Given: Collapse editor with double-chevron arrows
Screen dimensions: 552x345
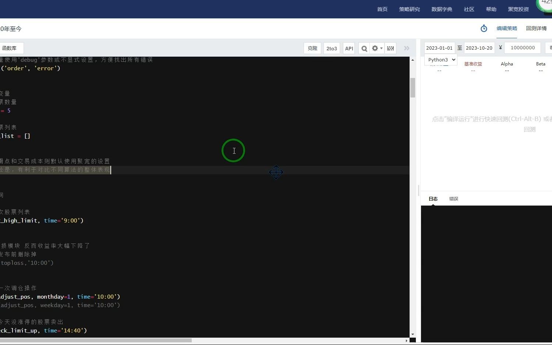Looking at the screenshot, I should tap(407, 48).
